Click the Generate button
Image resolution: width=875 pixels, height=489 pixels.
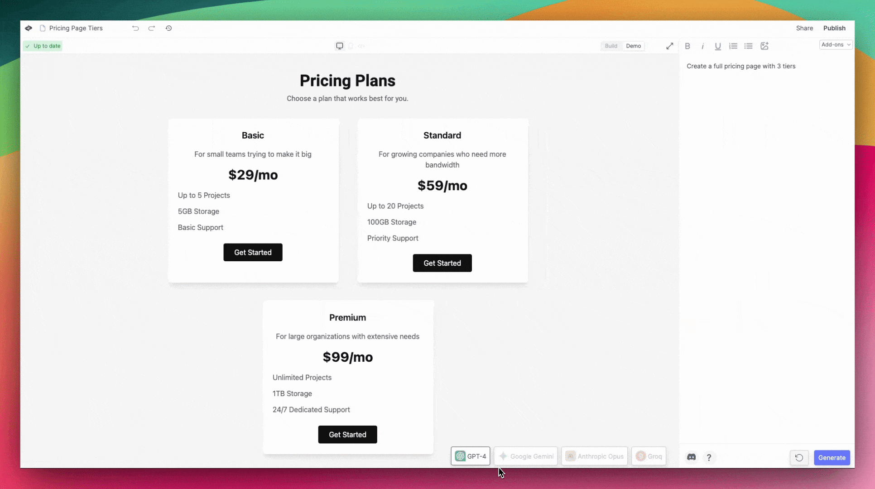[x=832, y=457]
